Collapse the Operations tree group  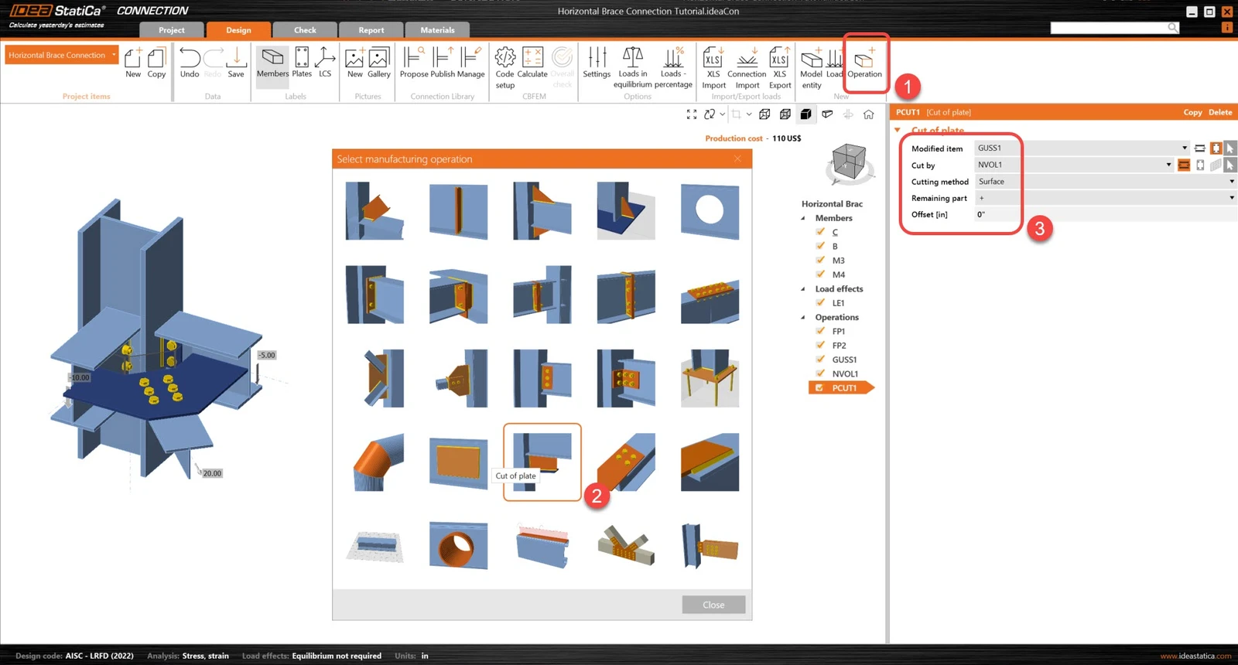tap(803, 317)
